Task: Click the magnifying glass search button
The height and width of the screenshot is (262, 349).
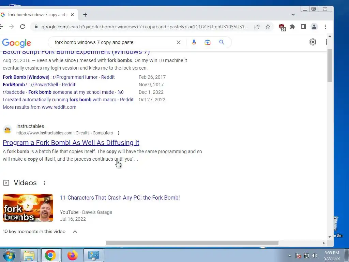Action: tap(222, 42)
